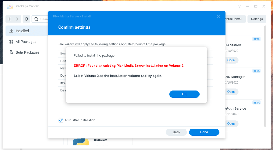Click the Done button in install wizard
273x150 pixels.
(204, 132)
